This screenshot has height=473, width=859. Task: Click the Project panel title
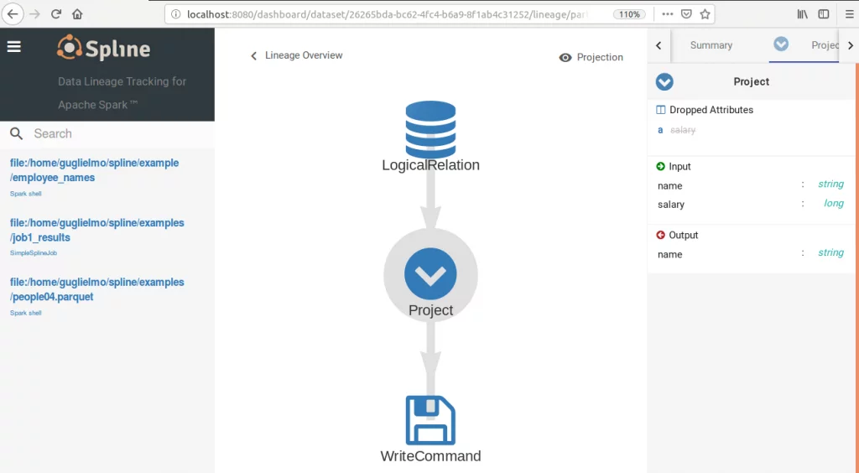coord(751,81)
